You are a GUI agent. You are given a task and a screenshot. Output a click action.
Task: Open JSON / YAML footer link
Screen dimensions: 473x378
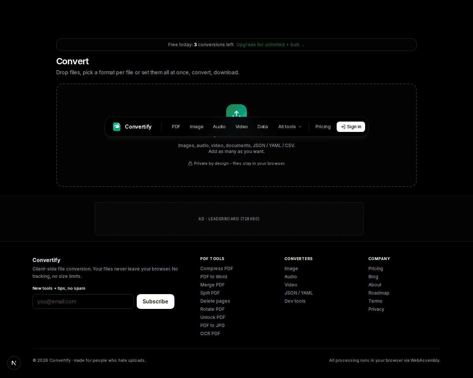299,293
